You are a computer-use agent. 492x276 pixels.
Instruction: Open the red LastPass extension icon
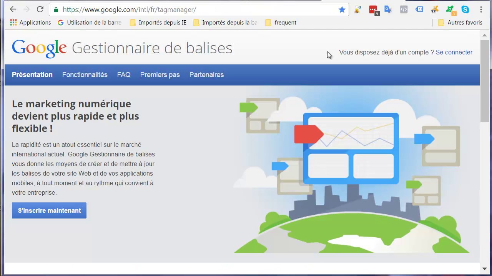click(373, 10)
